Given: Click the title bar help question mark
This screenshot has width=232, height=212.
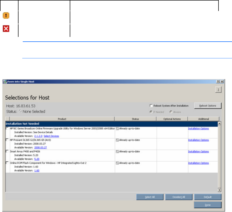Looking at the screenshot, I should pyautogui.click(x=218, y=82).
